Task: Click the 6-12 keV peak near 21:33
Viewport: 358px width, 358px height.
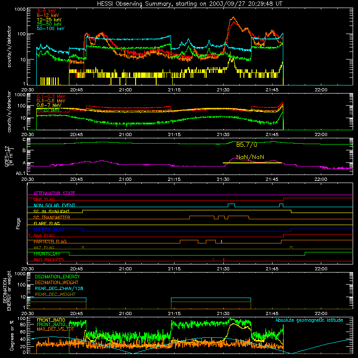Action: coord(233,17)
